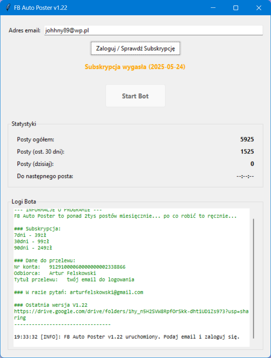Screen dimensions: 271x358
Task: Select the Posty ogółem value 5925
Action: coord(247,139)
